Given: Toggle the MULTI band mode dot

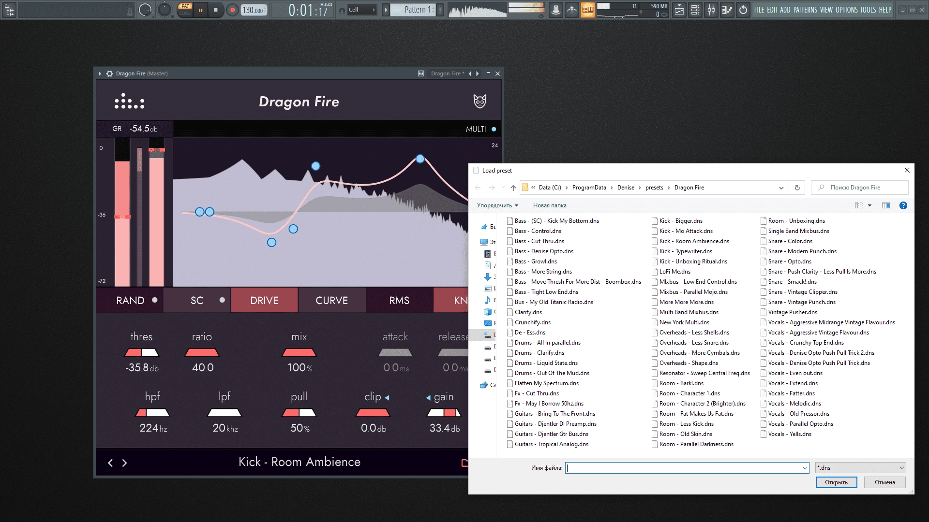Looking at the screenshot, I should pyautogui.click(x=494, y=129).
